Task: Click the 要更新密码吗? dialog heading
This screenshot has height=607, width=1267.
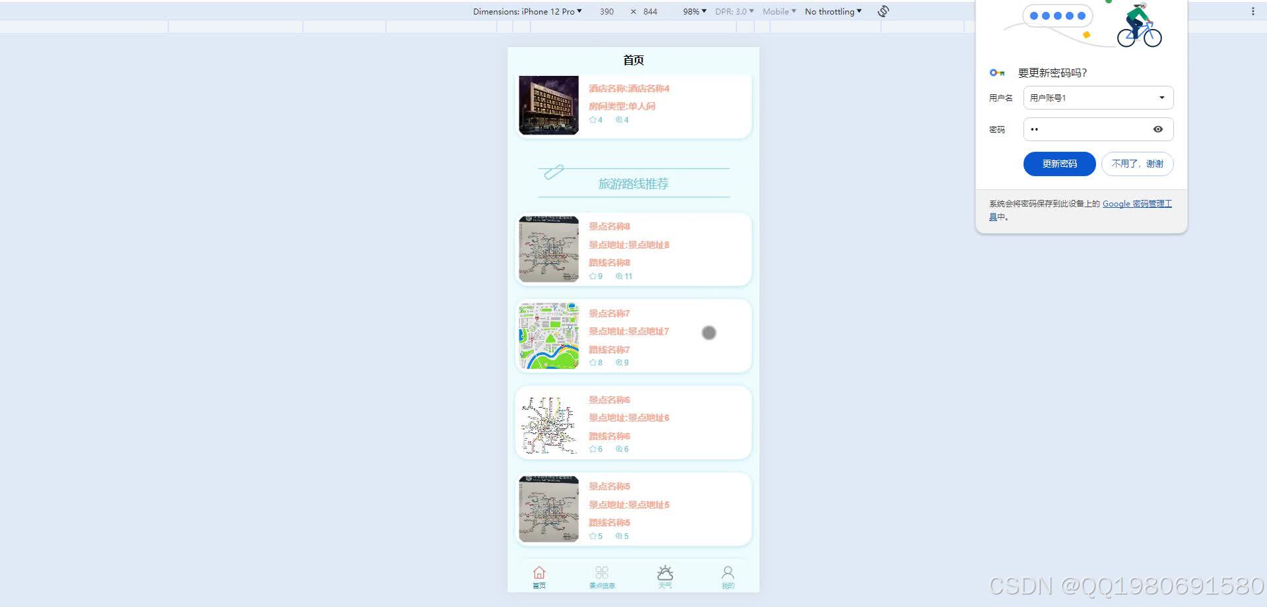Action: pyautogui.click(x=1052, y=73)
